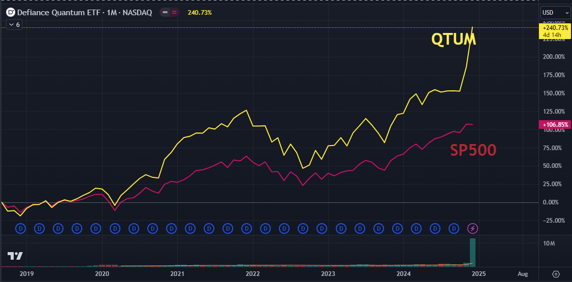The height and width of the screenshot is (282, 572).
Task: Select the red SP500 text annotation
Action: click(473, 150)
